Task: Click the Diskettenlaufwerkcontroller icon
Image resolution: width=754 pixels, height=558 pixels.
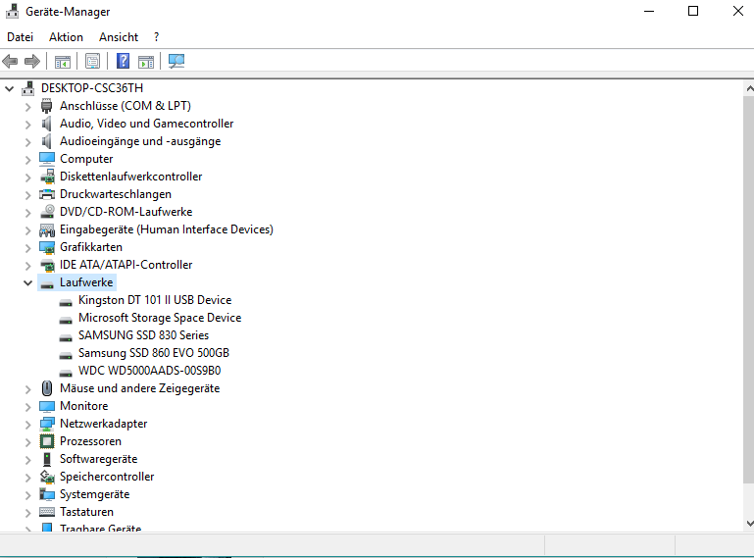Action: 47,177
